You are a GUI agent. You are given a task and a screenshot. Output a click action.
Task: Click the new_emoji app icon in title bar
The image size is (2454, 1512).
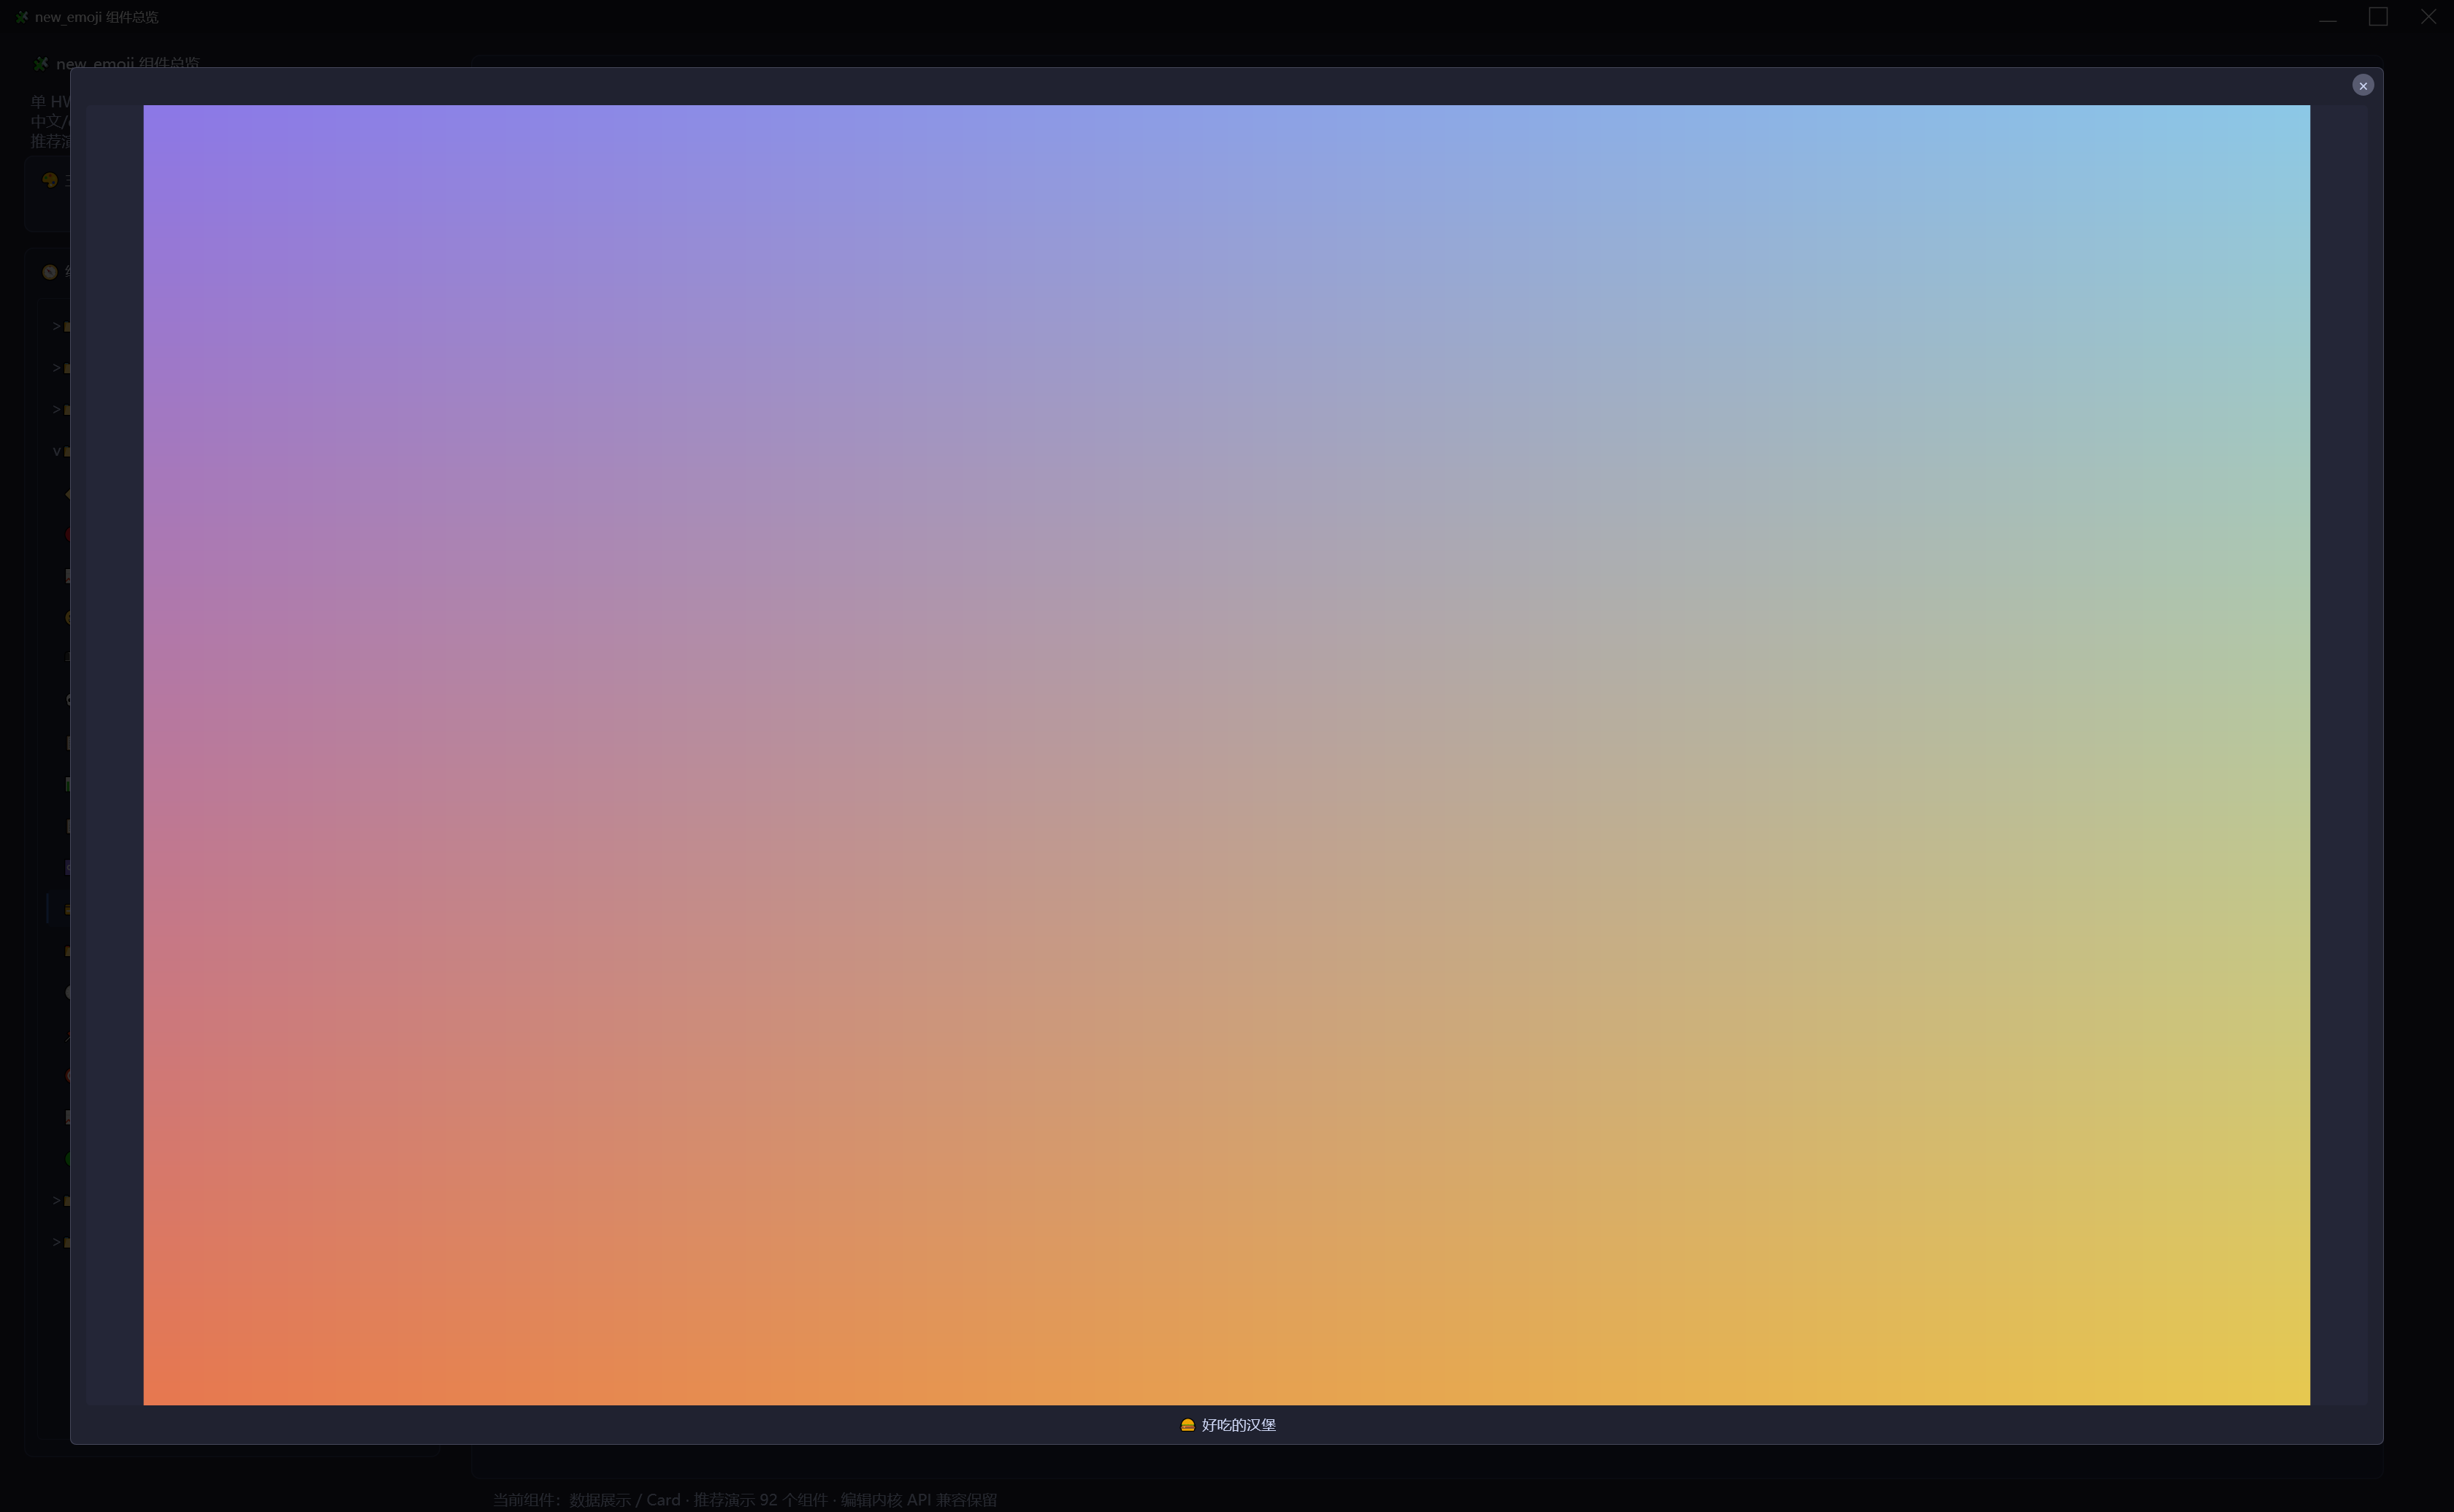21,17
